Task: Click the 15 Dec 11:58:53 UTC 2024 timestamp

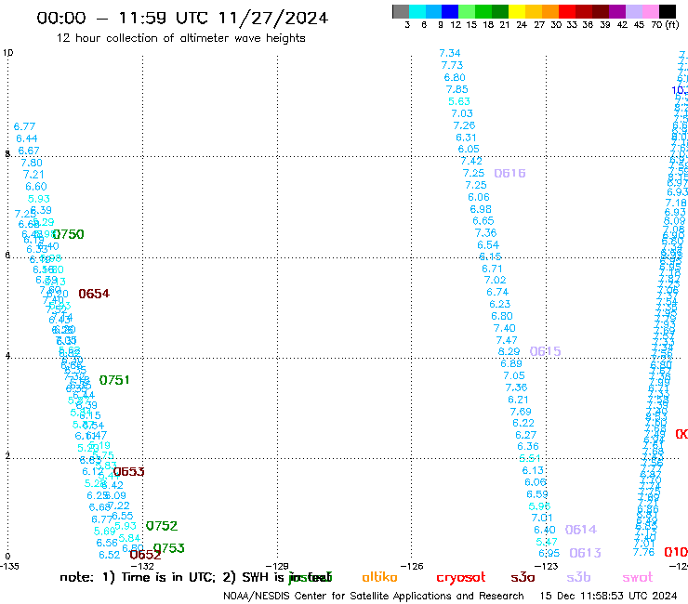Action: pyautogui.click(x=608, y=596)
